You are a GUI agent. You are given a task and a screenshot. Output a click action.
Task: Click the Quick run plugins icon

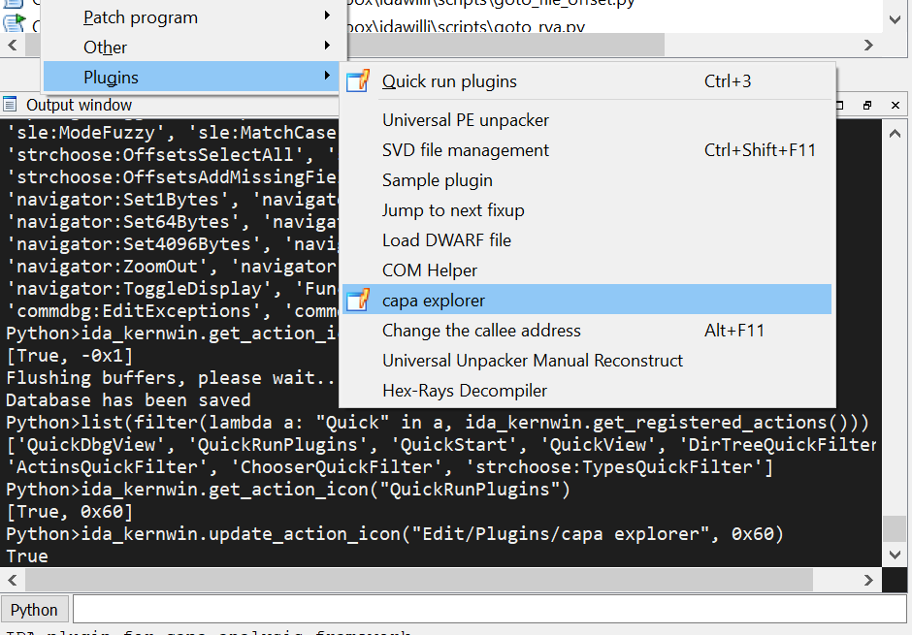358,82
